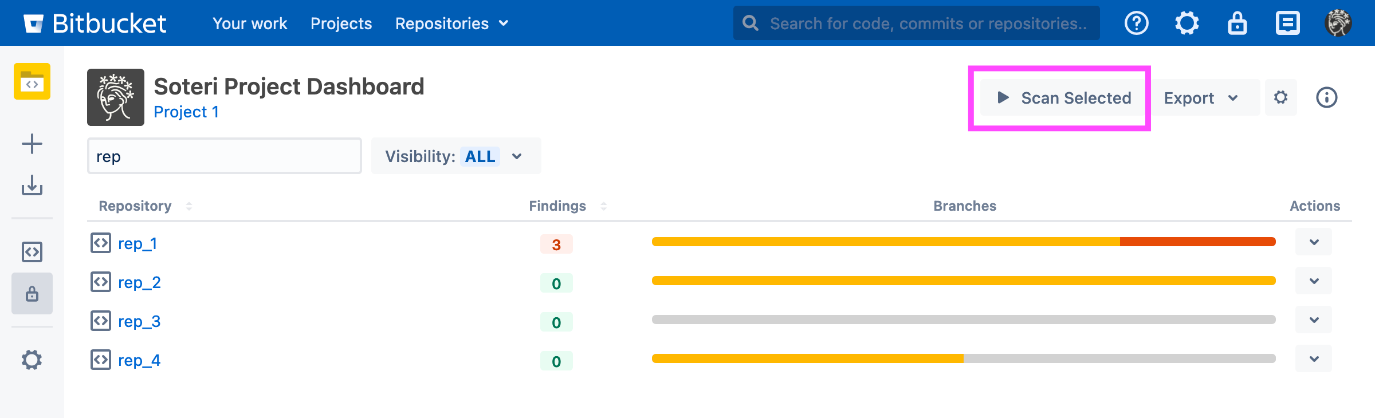
Task: Open the rep_2 repository link
Action: (139, 282)
